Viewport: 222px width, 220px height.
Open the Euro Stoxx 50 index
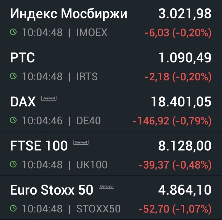tap(52, 190)
